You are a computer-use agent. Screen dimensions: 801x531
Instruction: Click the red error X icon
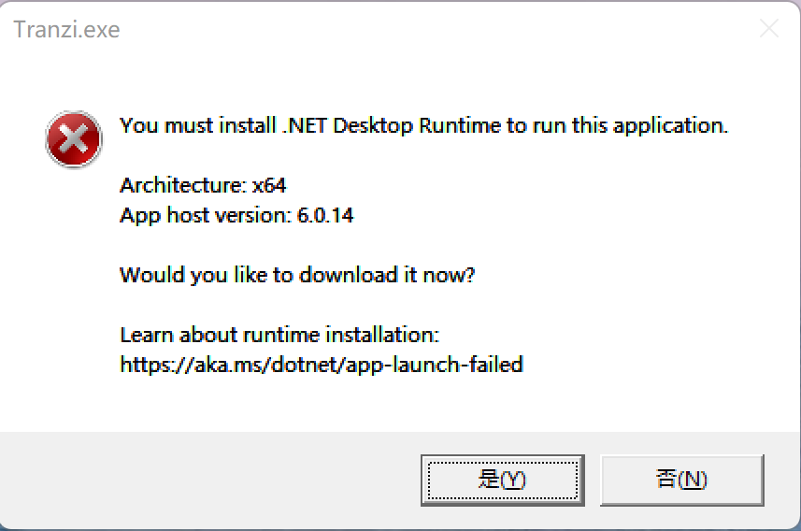[x=73, y=140]
